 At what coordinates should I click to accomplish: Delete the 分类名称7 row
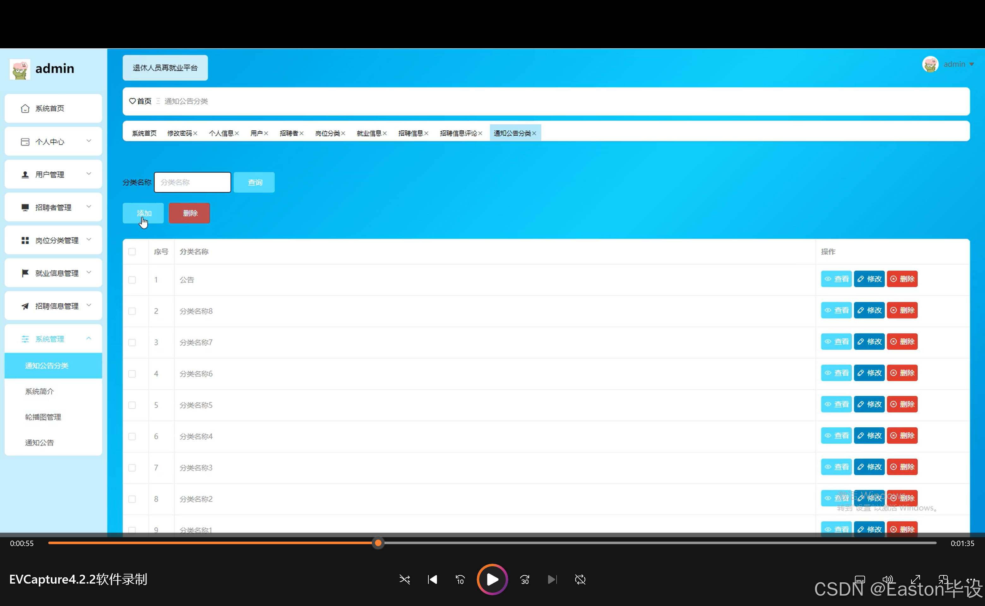(x=902, y=342)
